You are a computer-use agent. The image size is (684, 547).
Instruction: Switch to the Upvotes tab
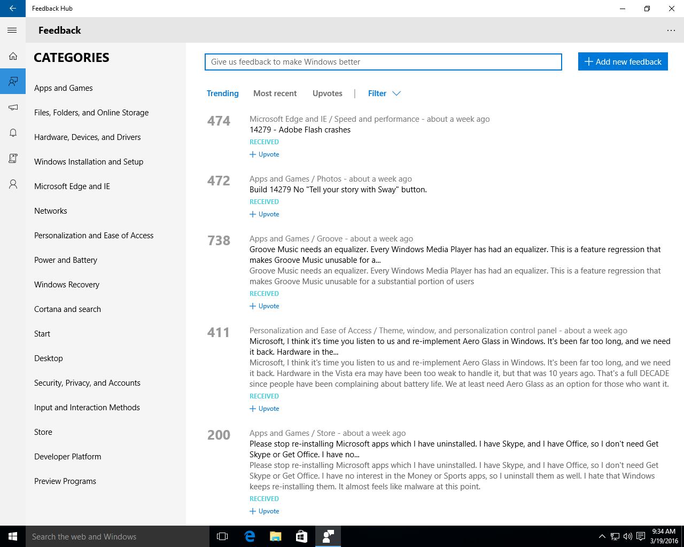[x=327, y=93]
